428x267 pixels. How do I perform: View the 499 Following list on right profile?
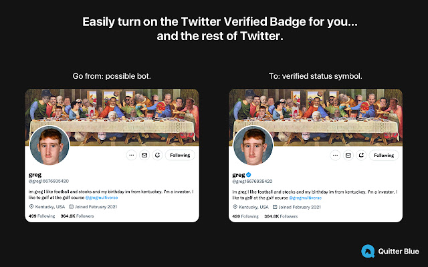[x=246, y=216]
